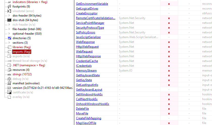Open the GetKeyboardState link

pyautogui.click(x=88, y=75)
